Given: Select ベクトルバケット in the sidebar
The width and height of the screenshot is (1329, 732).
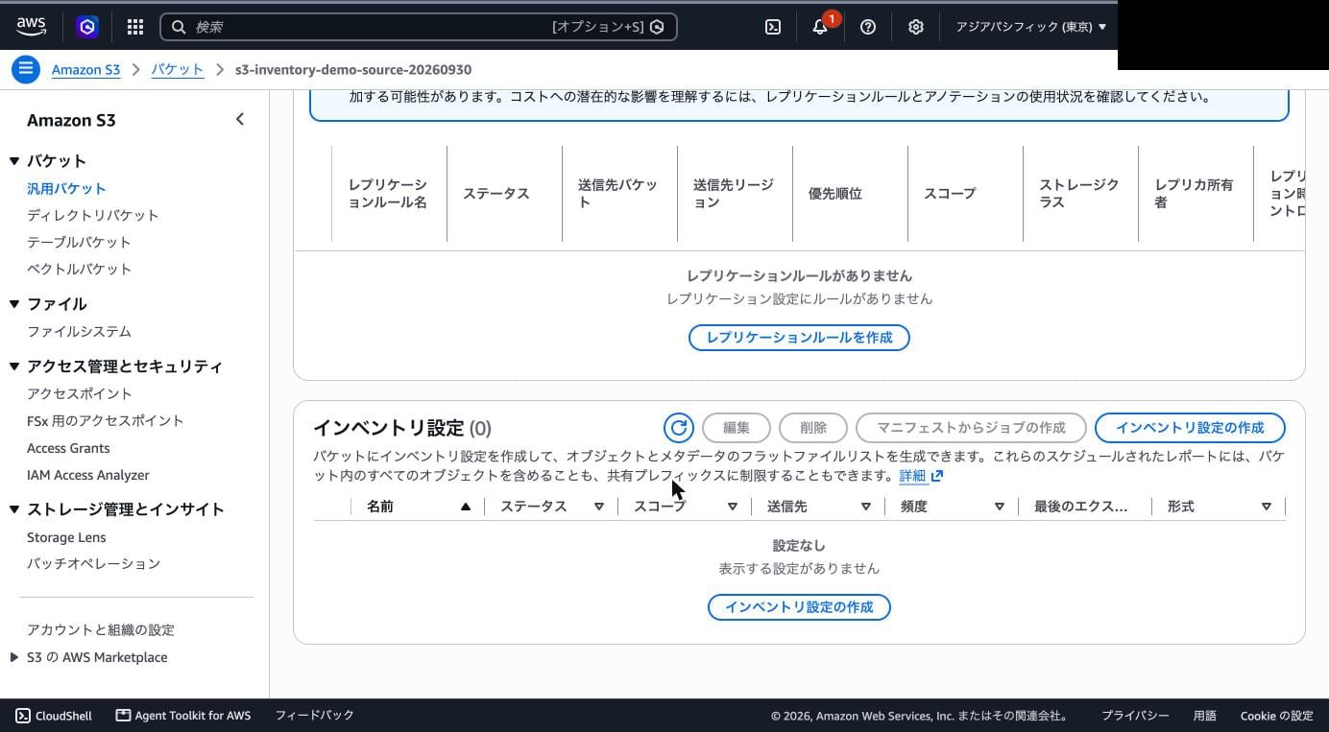Looking at the screenshot, I should [79, 270].
